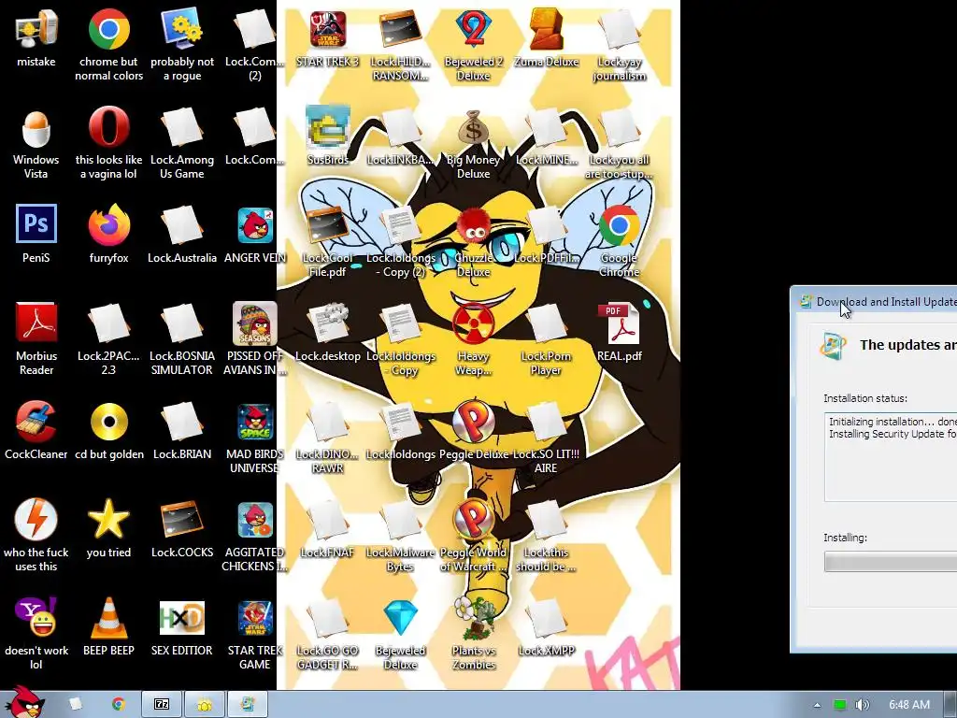Open the 'you tried' star icon
The width and height of the screenshot is (957, 718).
point(108,520)
